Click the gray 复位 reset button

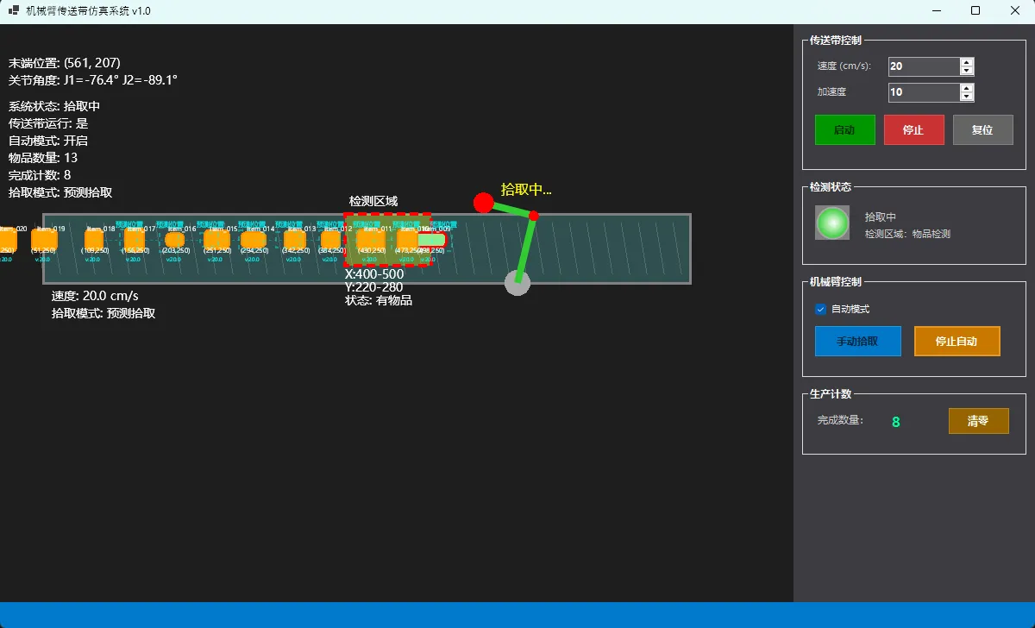[982, 130]
